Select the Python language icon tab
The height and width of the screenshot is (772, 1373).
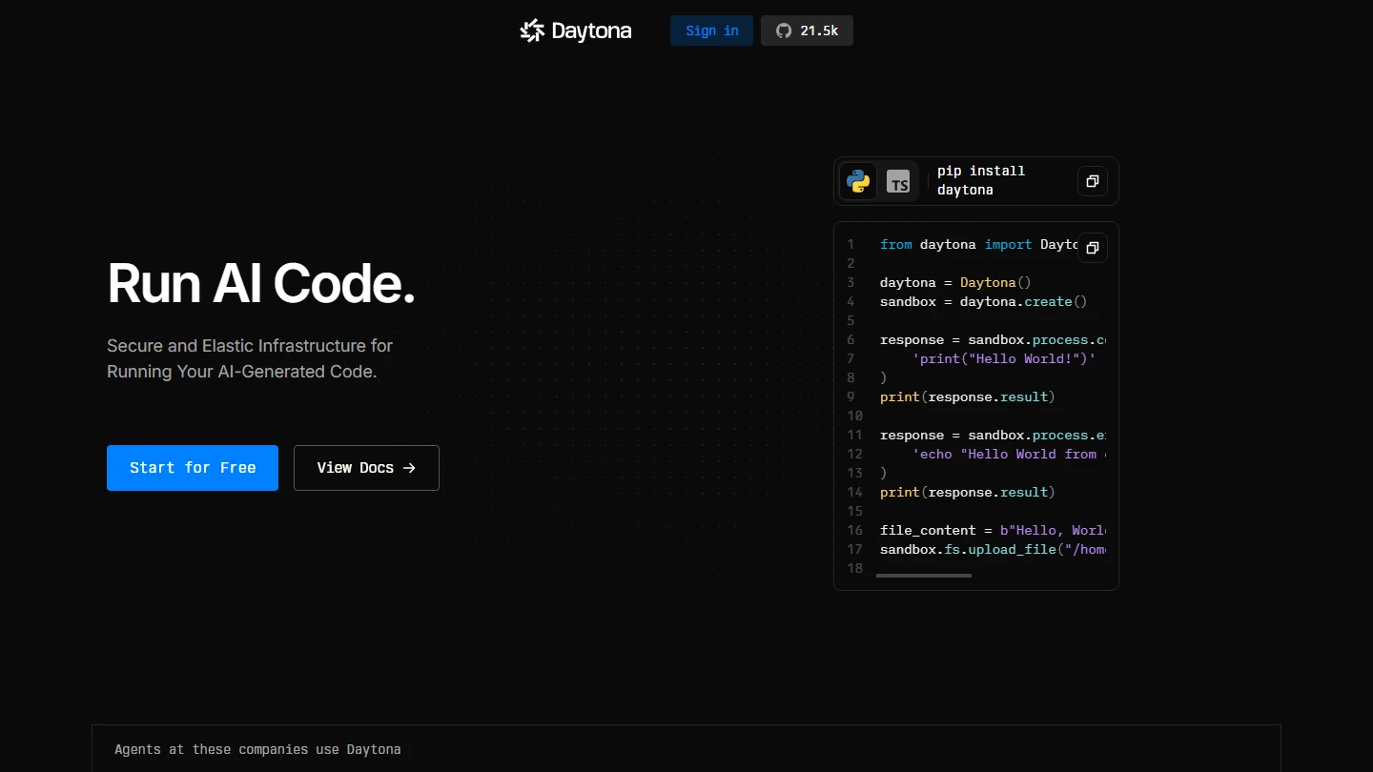[858, 181]
